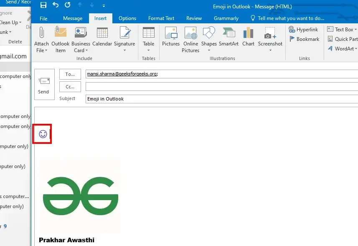Screen dimensions: 358x246
Task: Expand the Table dropdown arrow
Action: click(x=149, y=50)
